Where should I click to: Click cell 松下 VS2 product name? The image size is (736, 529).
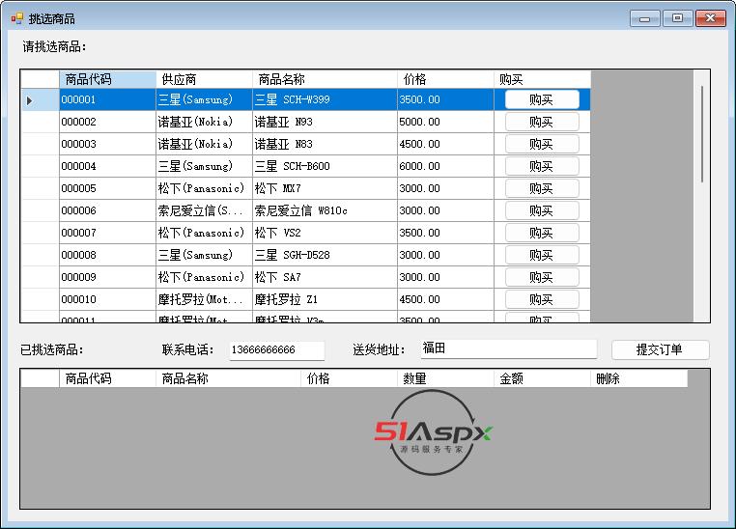[325, 233]
